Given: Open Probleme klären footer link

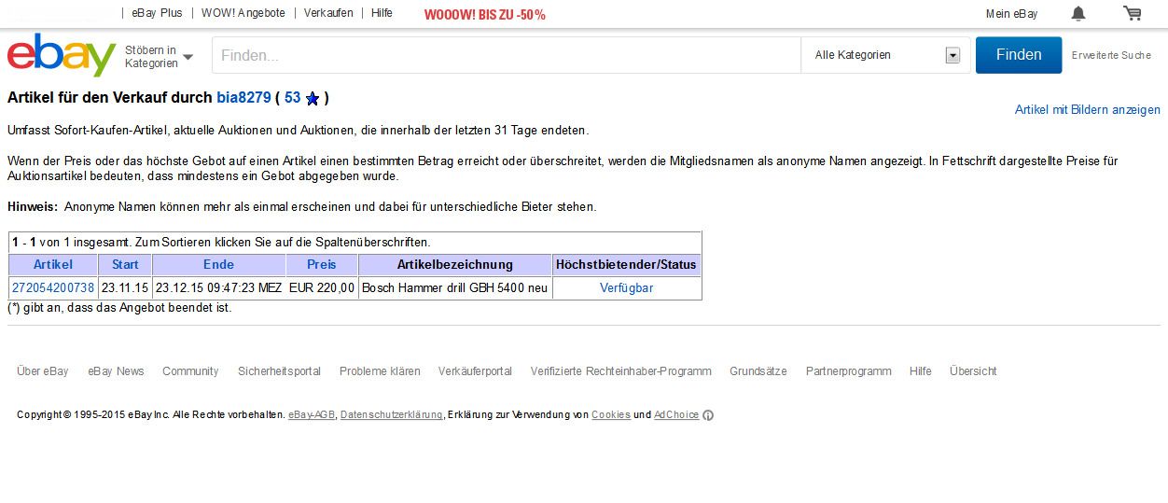Looking at the screenshot, I should click(x=380, y=370).
